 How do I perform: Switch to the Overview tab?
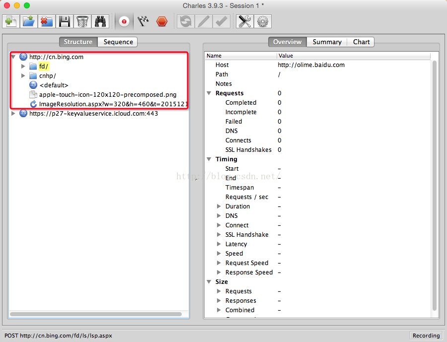pos(288,42)
